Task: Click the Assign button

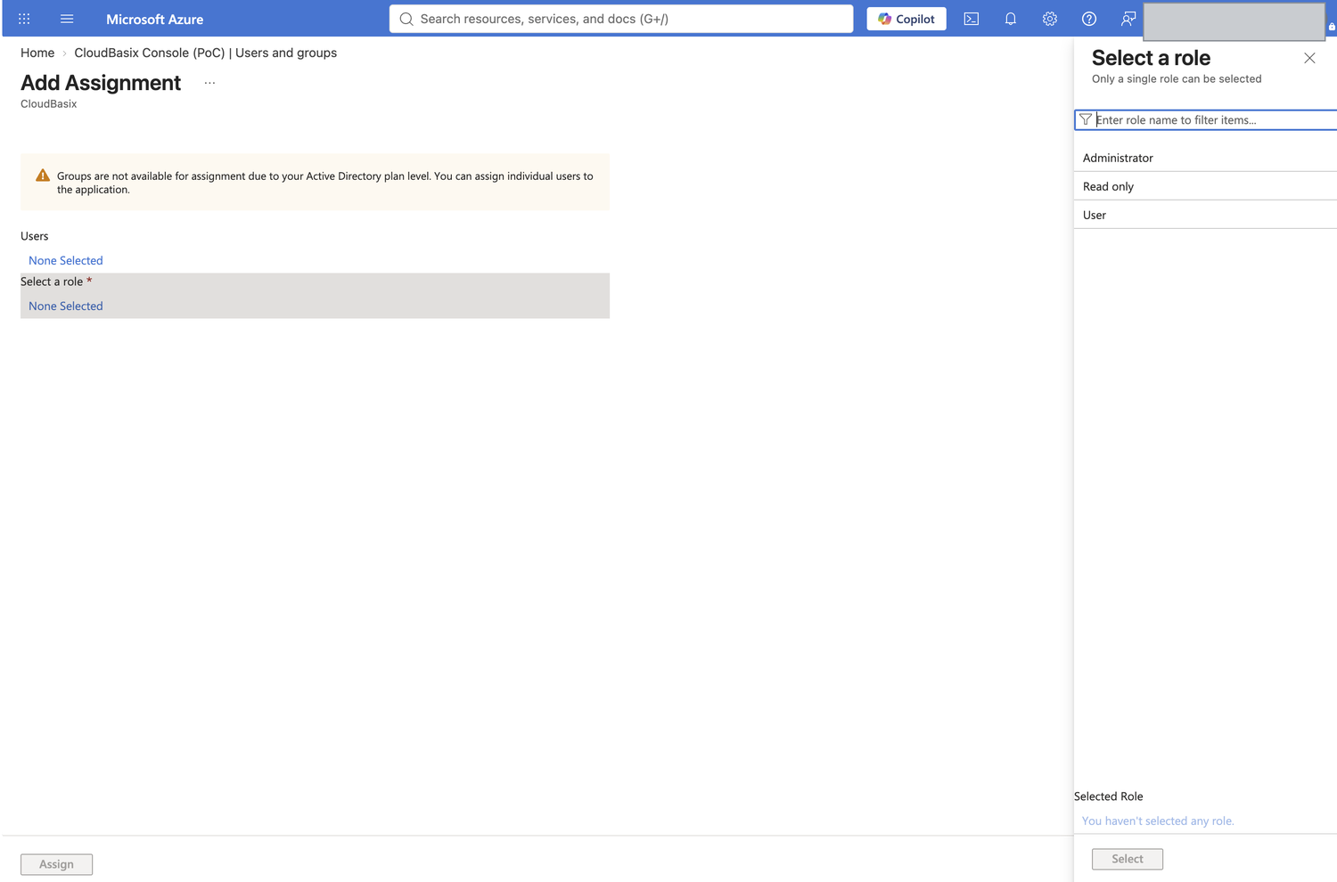Action: (56, 864)
